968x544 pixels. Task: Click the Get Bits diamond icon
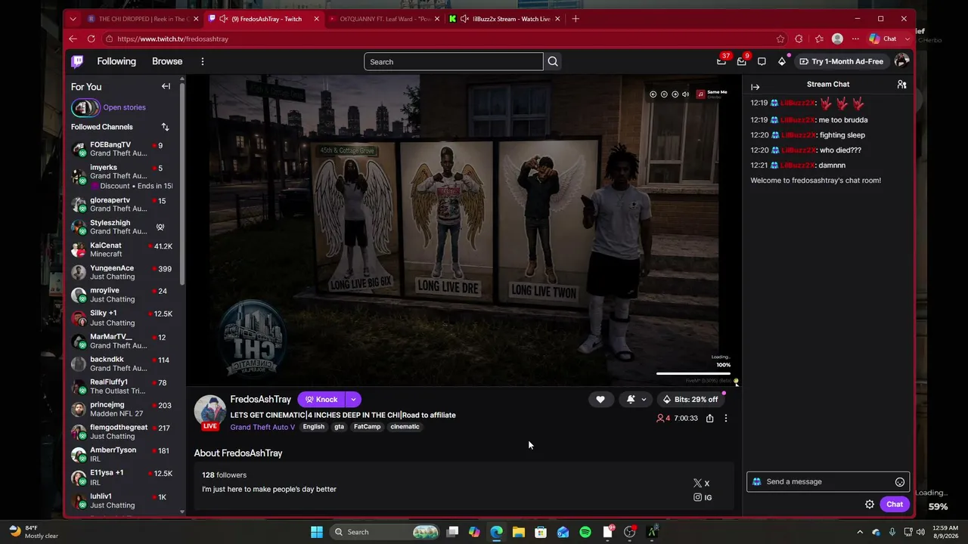(x=782, y=62)
